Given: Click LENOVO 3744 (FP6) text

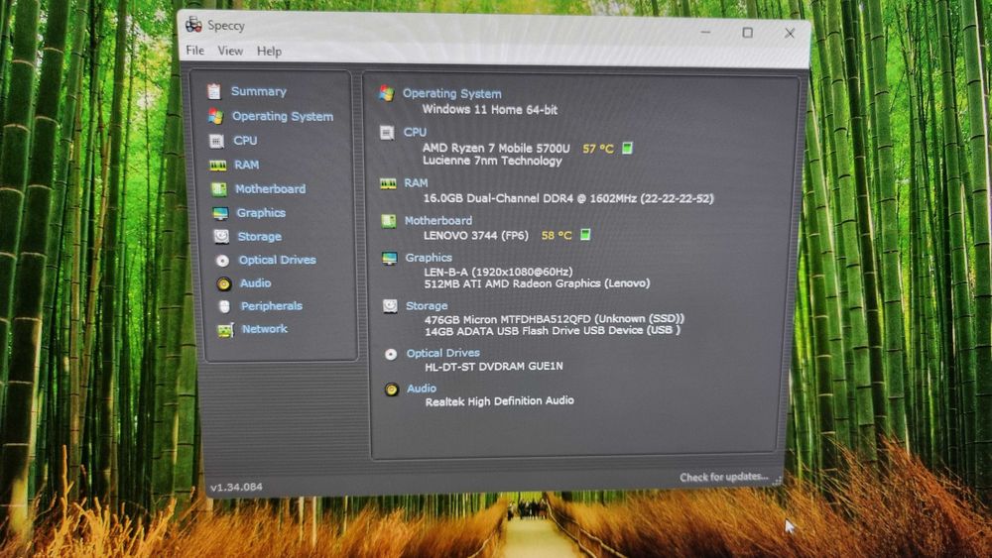Looking at the screenshot, I should [x=476, y=235].
